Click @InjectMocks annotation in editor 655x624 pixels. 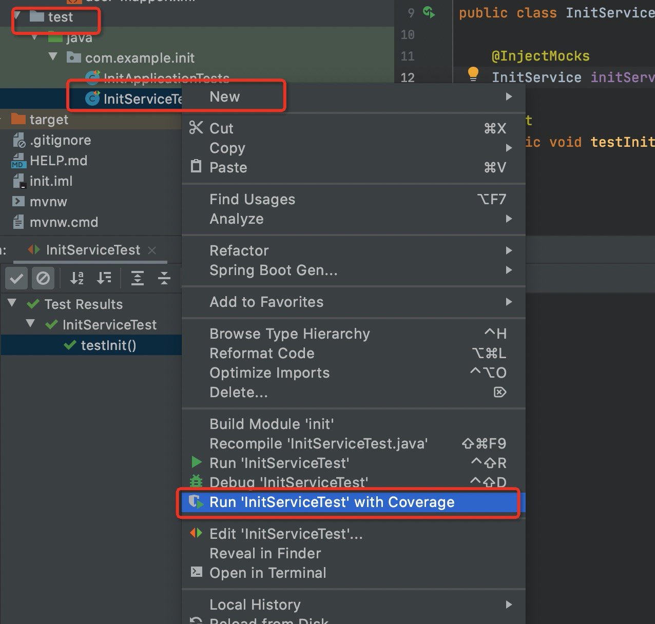541,55
